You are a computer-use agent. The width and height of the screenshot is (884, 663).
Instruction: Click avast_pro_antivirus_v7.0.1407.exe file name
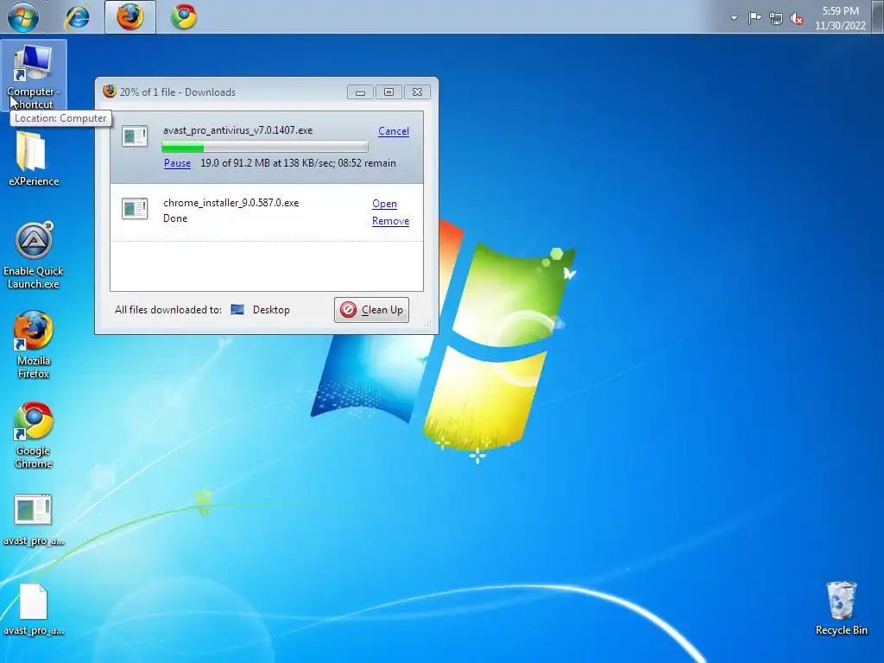coord(238,130)
